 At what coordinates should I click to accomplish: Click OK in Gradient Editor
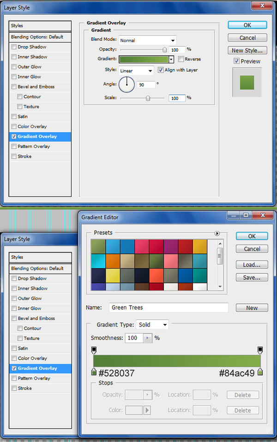click(x=252, y=236)
